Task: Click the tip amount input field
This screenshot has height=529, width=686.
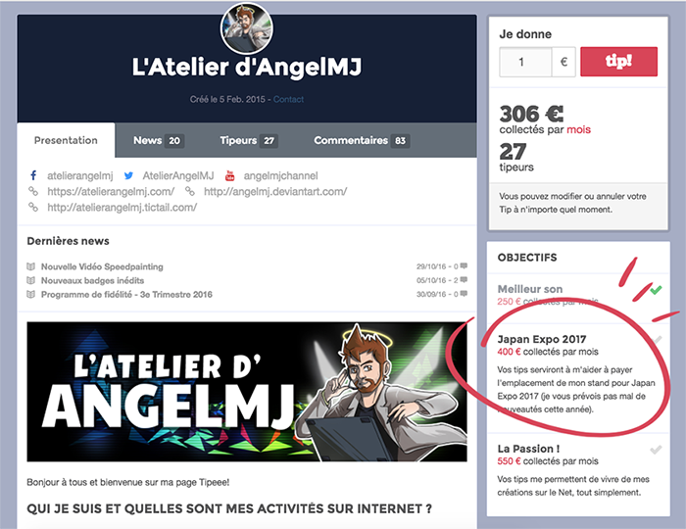Action: (525, 62)
